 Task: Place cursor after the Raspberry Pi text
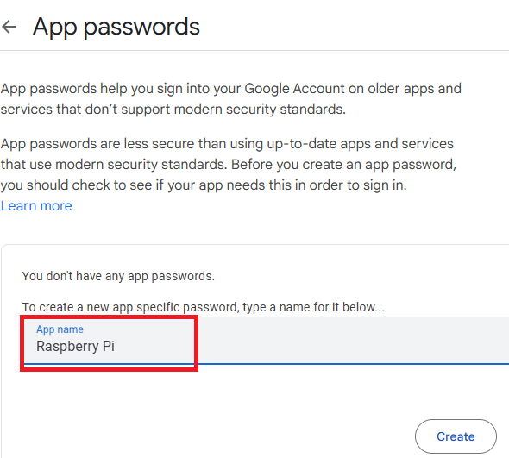(x=116, y=347)
